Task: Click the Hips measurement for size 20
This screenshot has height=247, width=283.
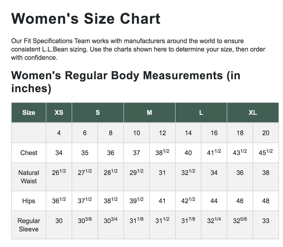Action: (x=266, y=201)
